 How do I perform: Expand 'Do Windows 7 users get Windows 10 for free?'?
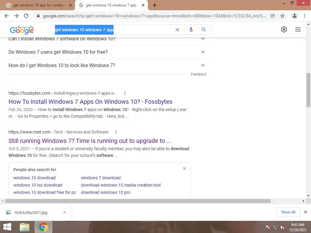[x=108, y=52]
